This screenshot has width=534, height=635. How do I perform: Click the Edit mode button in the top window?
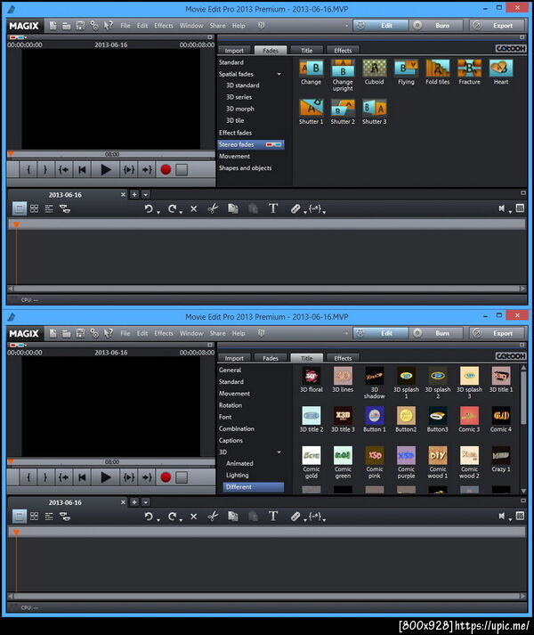tap(381, 26)
